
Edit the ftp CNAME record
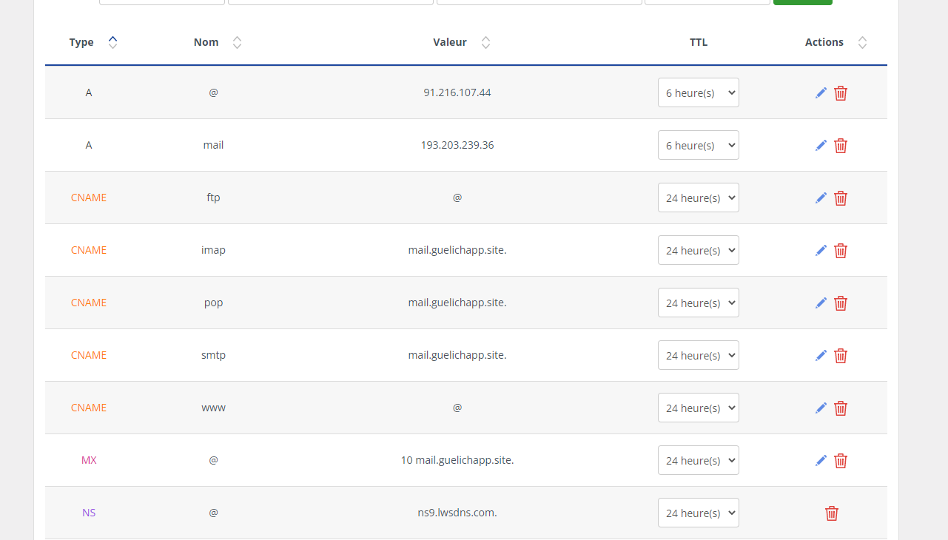[821, 198]
